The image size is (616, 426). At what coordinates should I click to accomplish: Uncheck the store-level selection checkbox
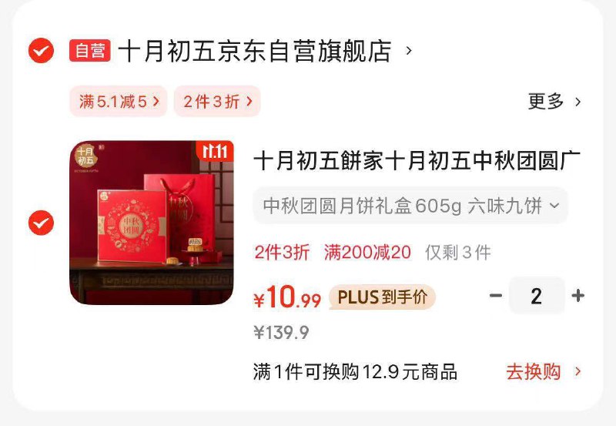tap(42, 51)
